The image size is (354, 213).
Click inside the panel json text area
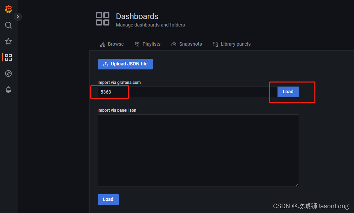[x=198, y=151]
